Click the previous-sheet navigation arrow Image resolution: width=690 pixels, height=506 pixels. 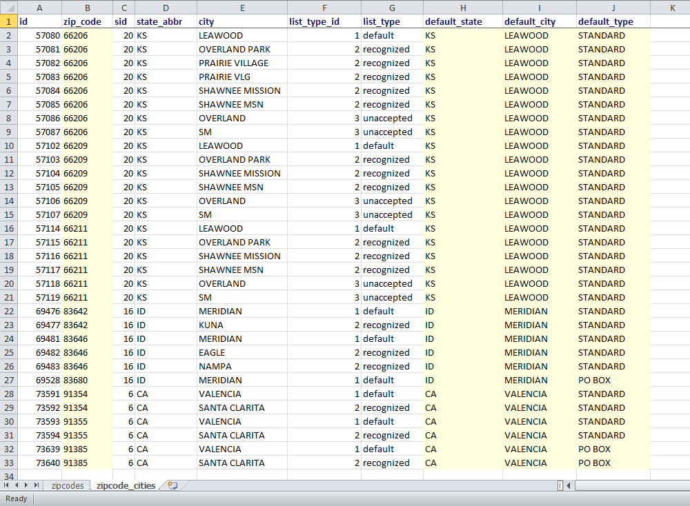coord(17,485)
